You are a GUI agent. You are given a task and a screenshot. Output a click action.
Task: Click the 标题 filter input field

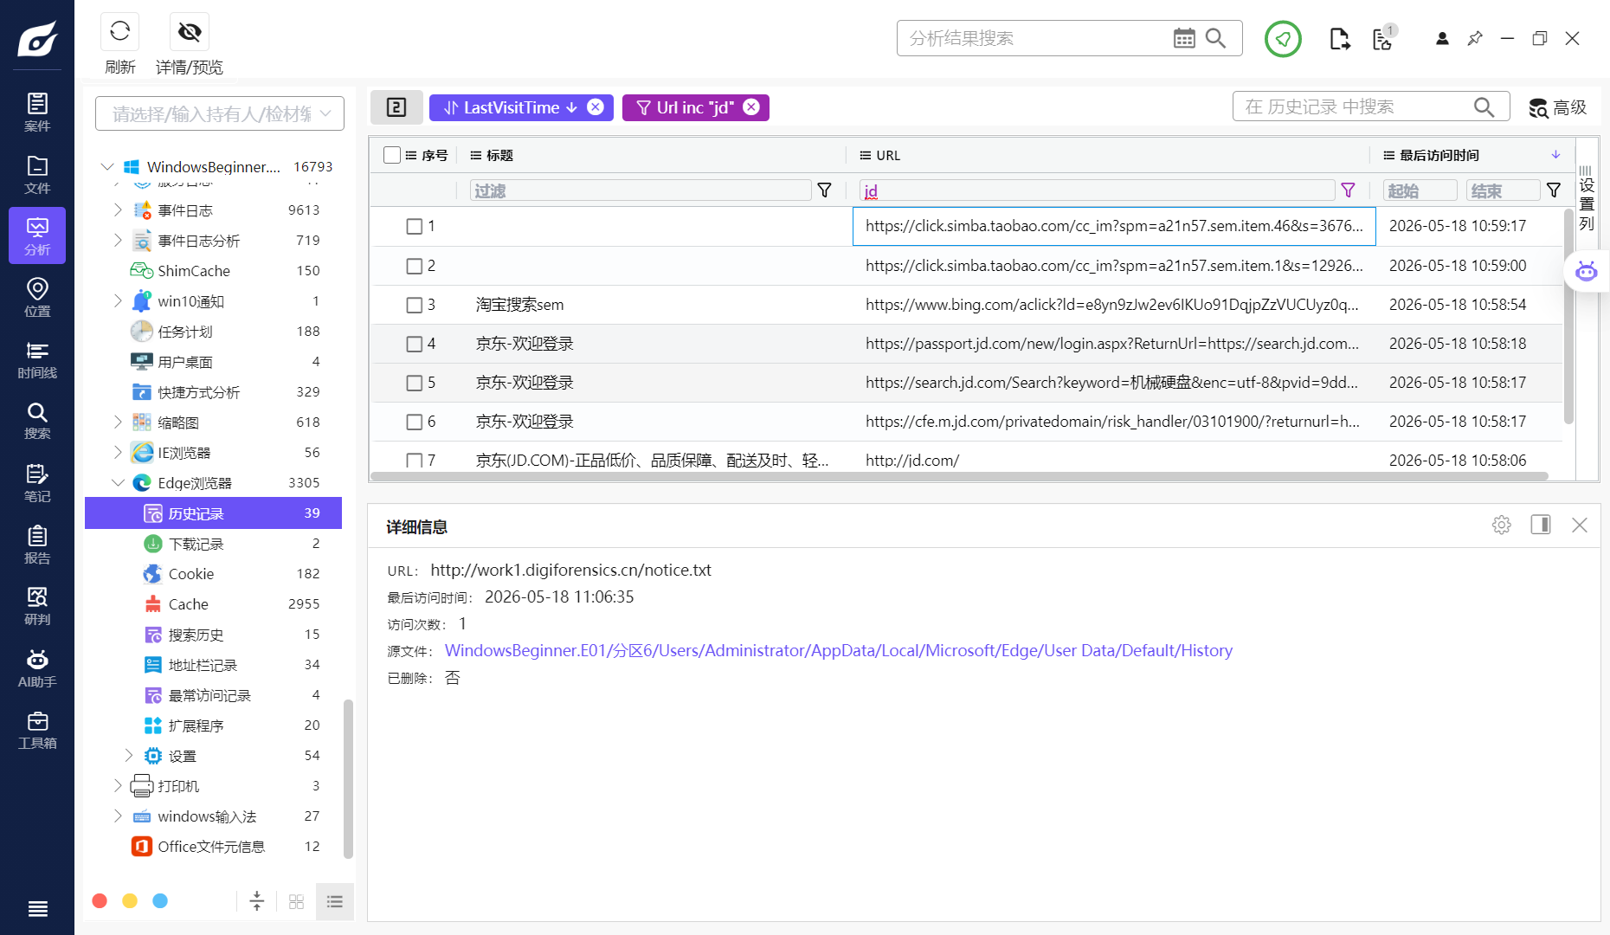tap(640, 190)
